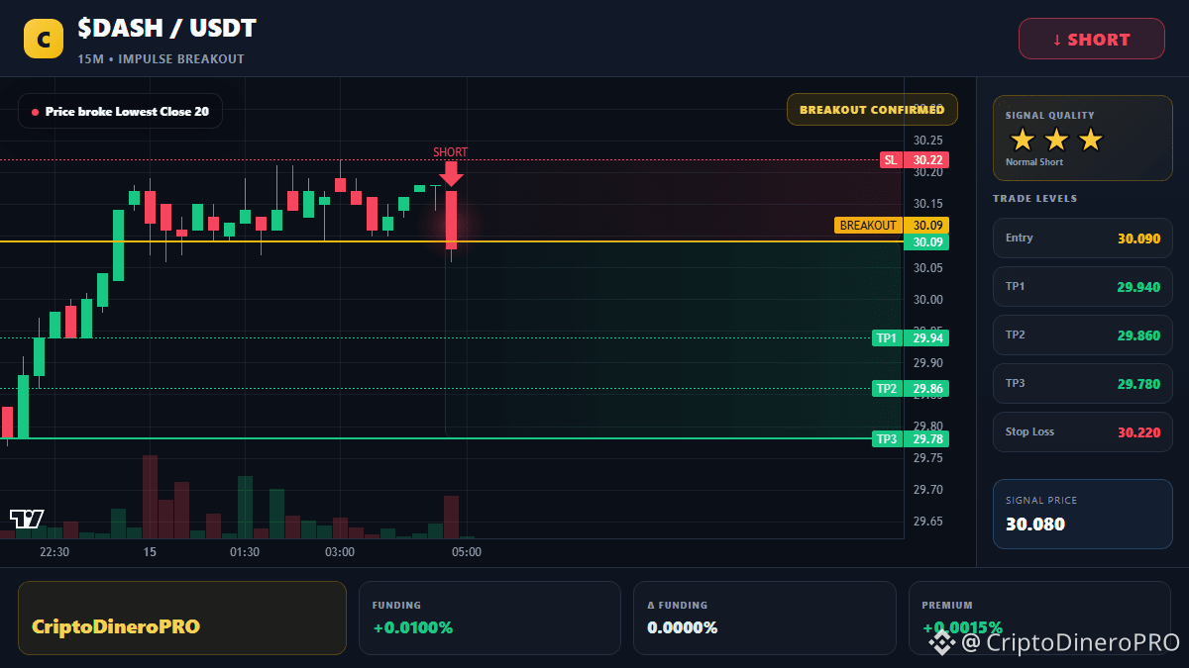This screenshot has width=1189, height=668.
Task: Click the 30.00 price axis label
Action: point(928,300)
